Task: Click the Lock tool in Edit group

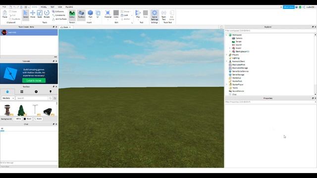Action: (x=124, y=15)
